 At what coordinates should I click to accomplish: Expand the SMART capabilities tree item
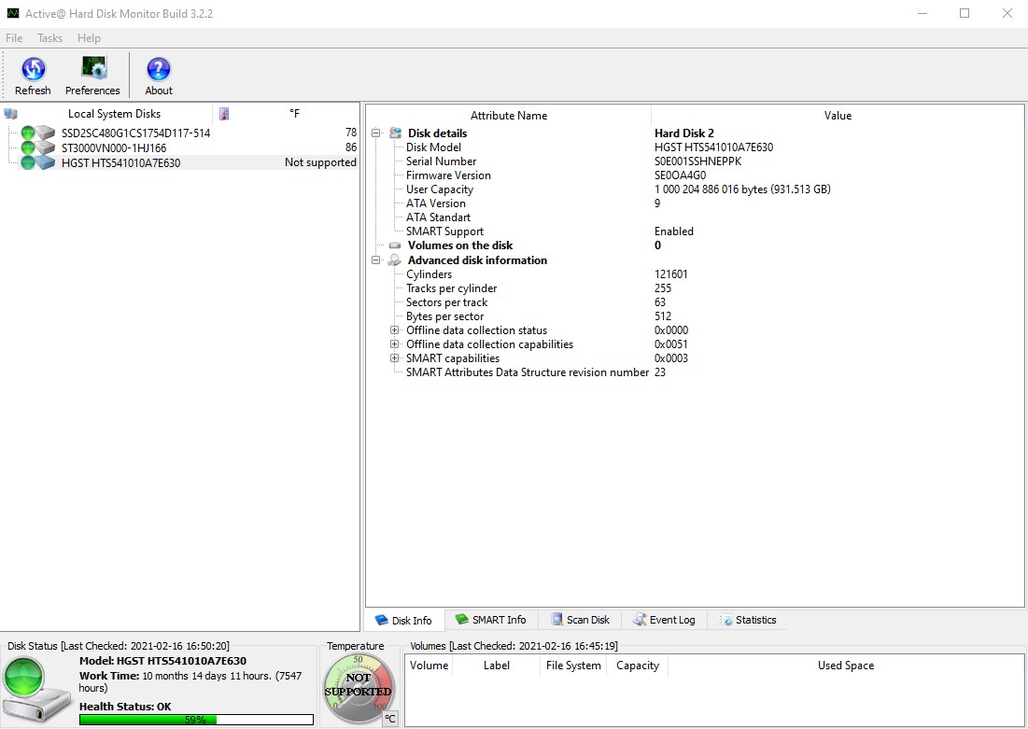pyautogui.click(x=395, y=357)
